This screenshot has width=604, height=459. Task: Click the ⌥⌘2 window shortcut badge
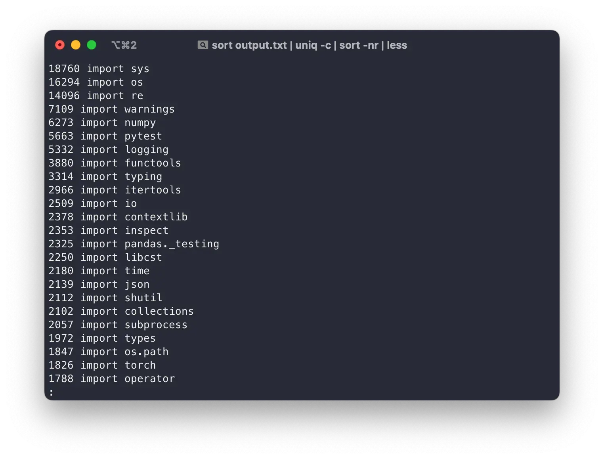125,45
